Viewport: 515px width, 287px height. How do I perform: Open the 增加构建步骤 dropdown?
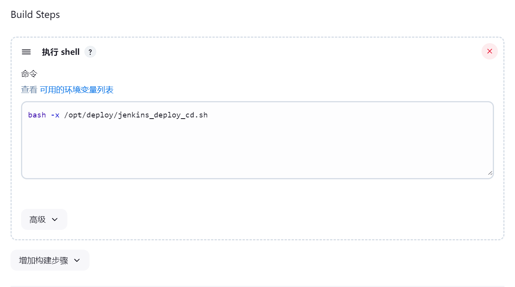tap(50, 260)
